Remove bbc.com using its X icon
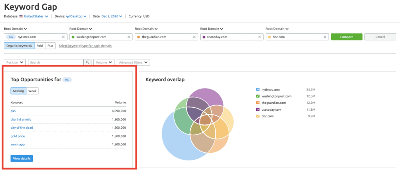400x171 pixels. click(325, 37)
